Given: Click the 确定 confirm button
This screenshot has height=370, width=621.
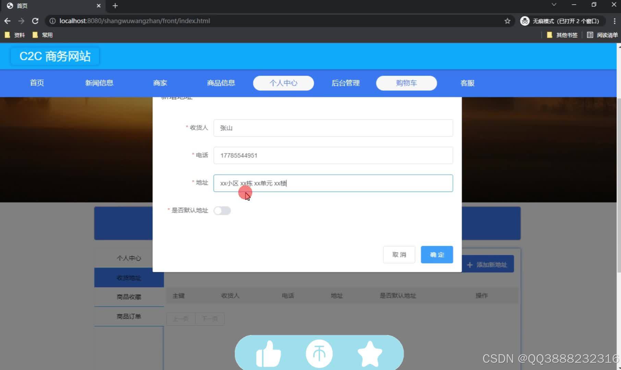Looking at the screenshot, I should [437, 255].
